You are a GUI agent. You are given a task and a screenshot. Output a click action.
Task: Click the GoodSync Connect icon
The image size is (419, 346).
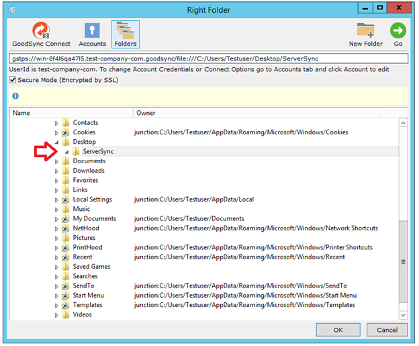coord(41,30)
